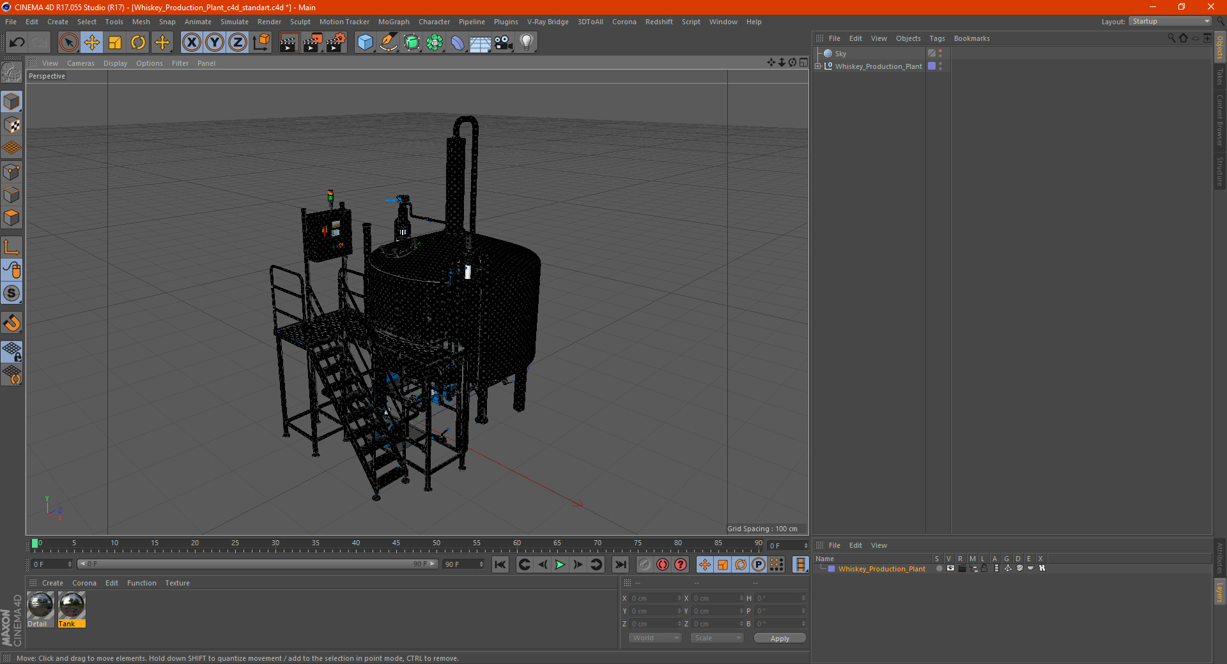Toggle X axis lock
The height and width of the screenshot is (664, 1227).
tap(191, 43)
